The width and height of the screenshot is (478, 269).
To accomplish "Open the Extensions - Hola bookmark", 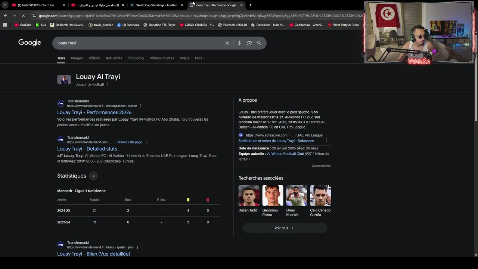I will pyautogui.click(x=267, y=25).
